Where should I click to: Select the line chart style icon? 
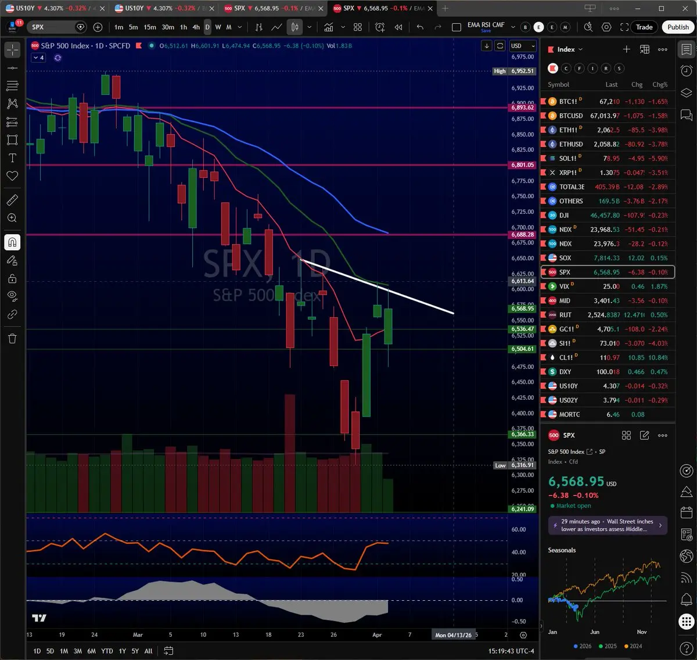tap(277, 27)
